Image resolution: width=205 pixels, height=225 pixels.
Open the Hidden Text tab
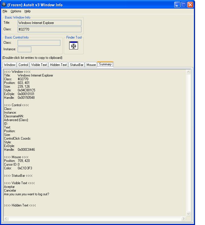58,65
